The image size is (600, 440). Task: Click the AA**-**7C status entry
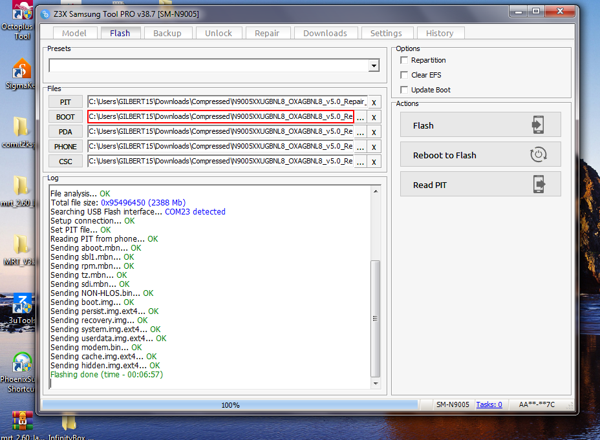pos(537,404)
